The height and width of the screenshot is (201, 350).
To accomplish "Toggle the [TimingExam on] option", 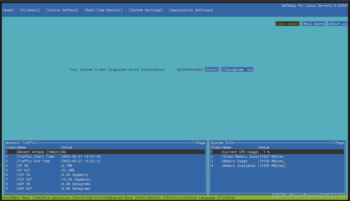I will point(237,70).
